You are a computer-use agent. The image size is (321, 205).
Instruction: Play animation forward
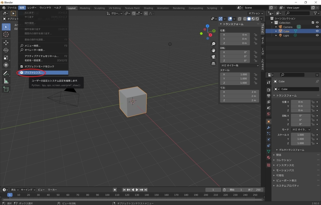pyautogui.click(x=137, y=190)
